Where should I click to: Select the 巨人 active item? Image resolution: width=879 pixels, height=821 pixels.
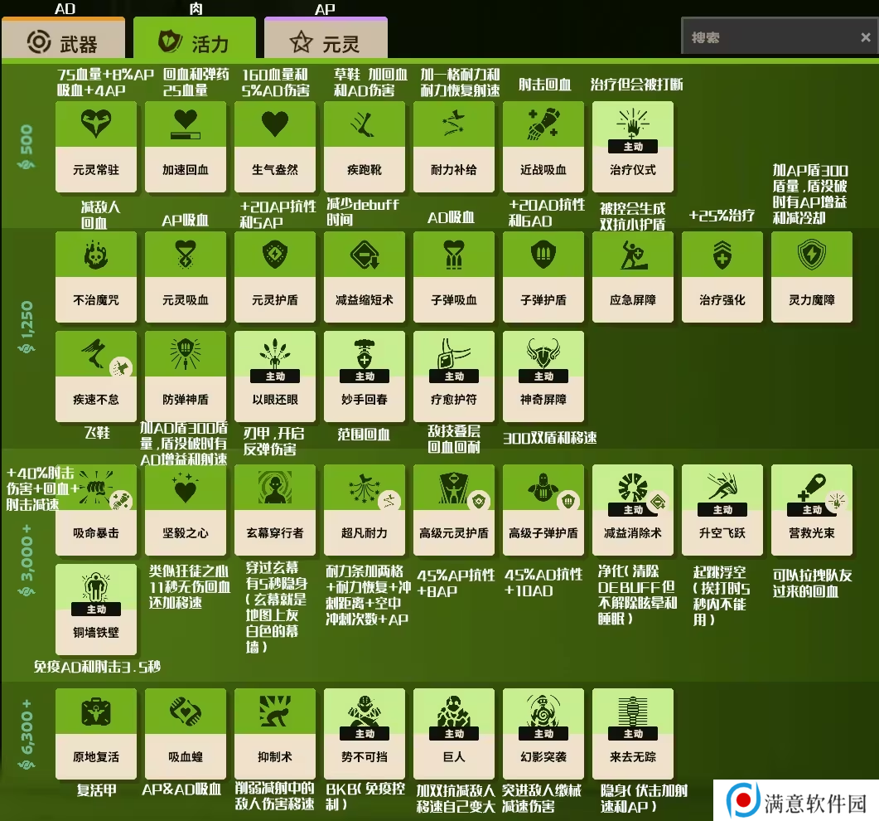(x=454, y=734)
